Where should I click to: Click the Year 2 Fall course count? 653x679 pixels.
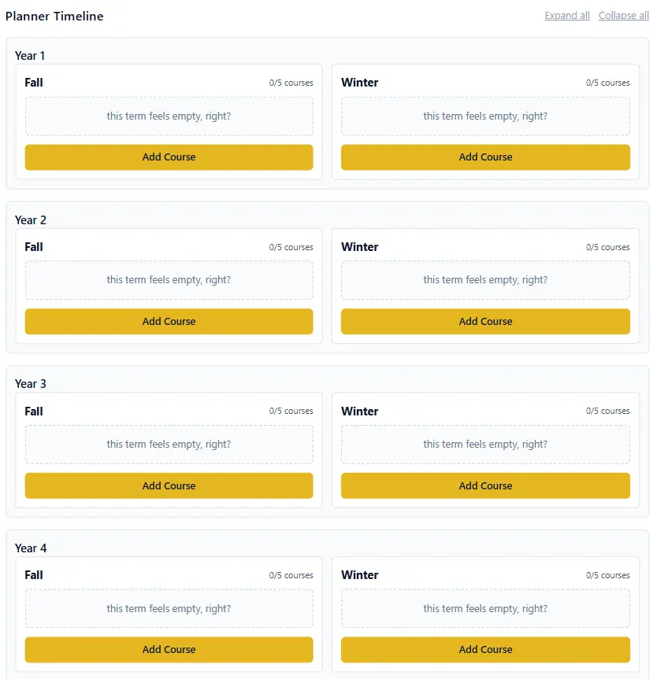click(x=291, y=247)
